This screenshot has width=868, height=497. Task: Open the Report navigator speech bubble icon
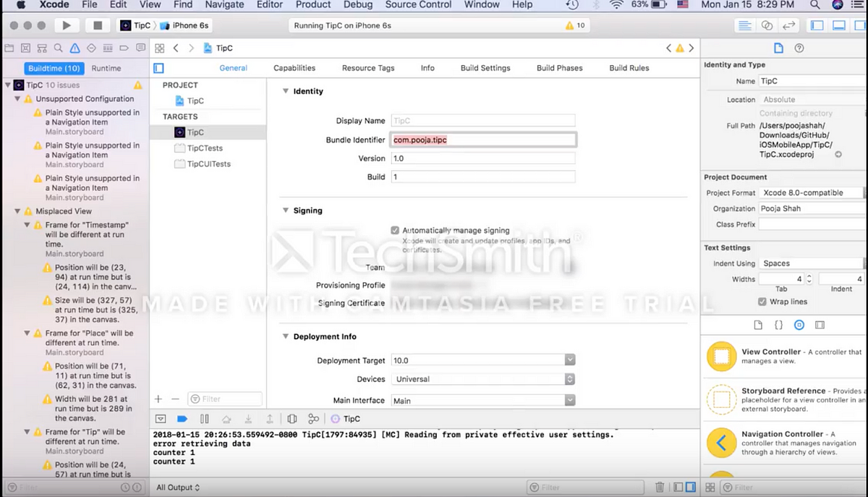[x=140, y=48]
